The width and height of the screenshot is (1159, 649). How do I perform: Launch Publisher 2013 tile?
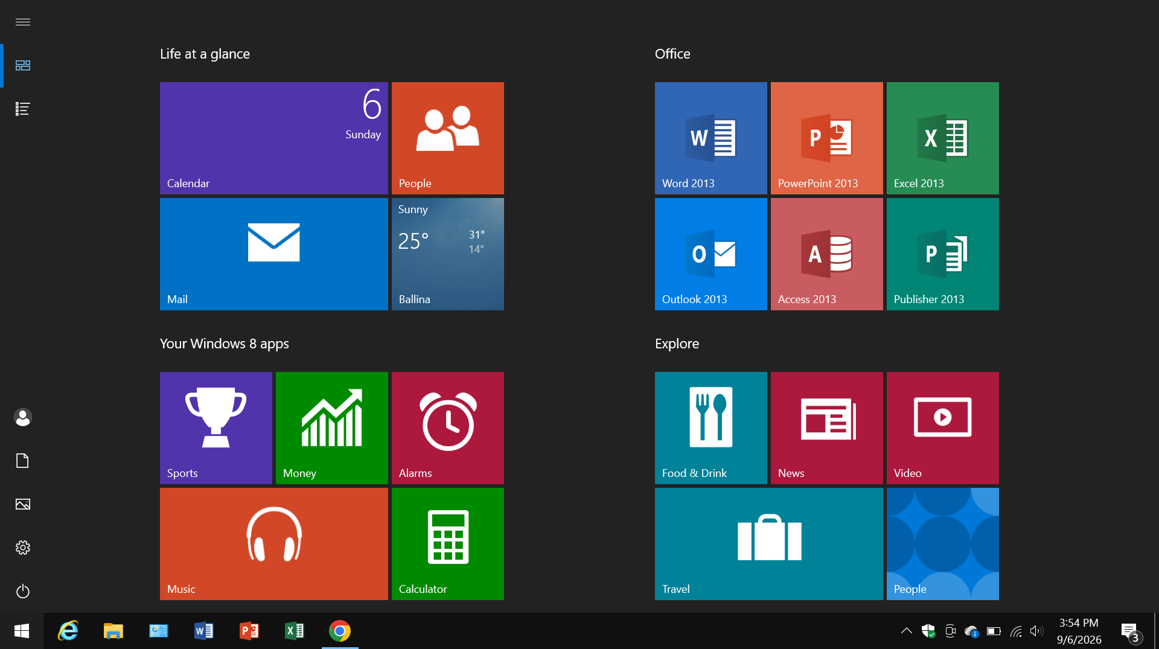(x=943, y=254)
